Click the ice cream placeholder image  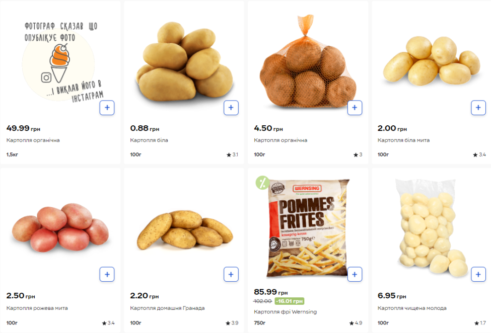(x=61, y=62)
